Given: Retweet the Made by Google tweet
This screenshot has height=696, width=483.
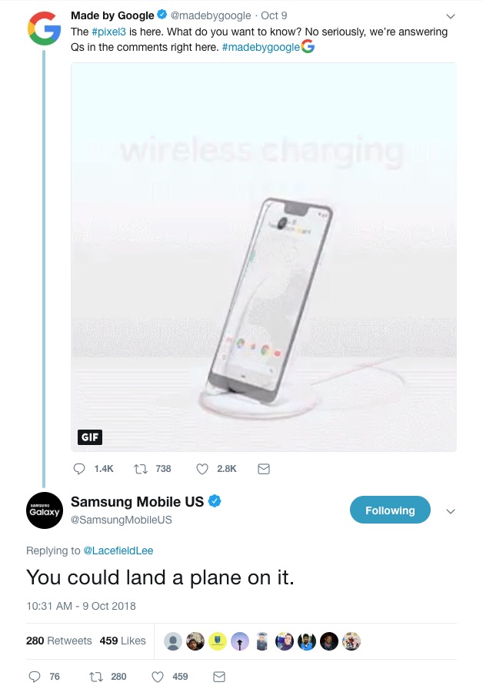Looking at the screenshot, I should [x=141, y=469].
